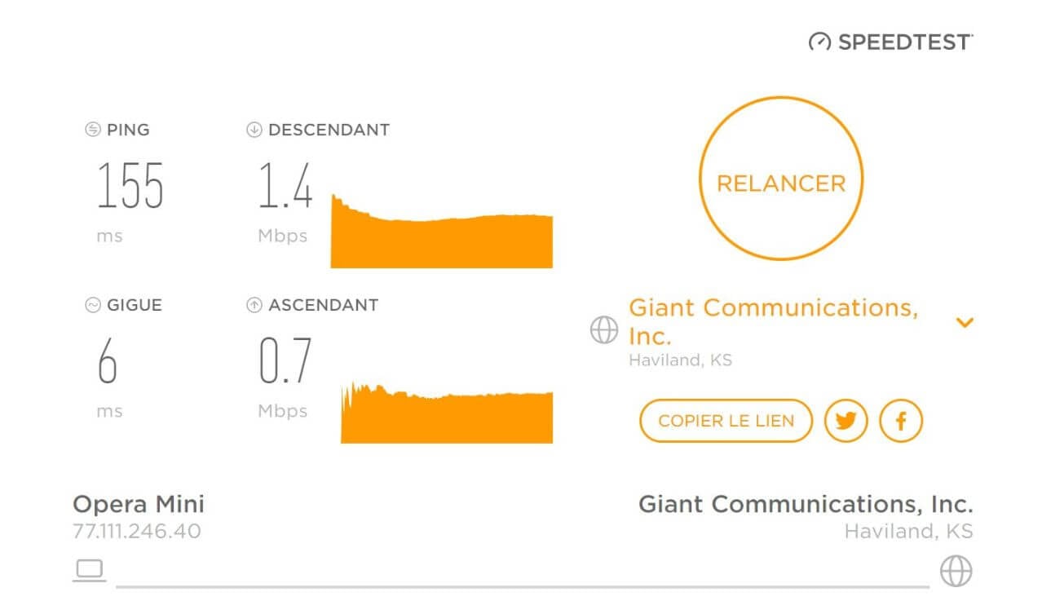Click Haviland, KS under orange server name
The width and height of the screenshot is (1042, 610).
(x=680, y=360)
